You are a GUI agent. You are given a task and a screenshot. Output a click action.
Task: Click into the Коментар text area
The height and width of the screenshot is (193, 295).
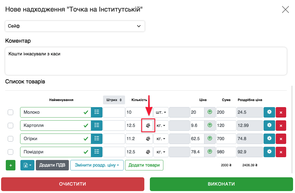pyautogui.click(x=146, y=61)
